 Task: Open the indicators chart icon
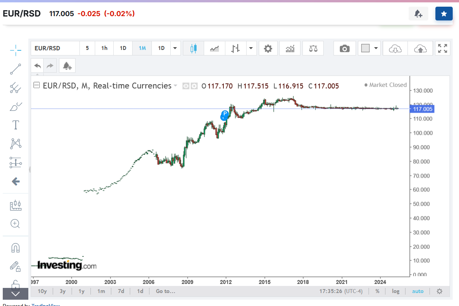(290, 48)
